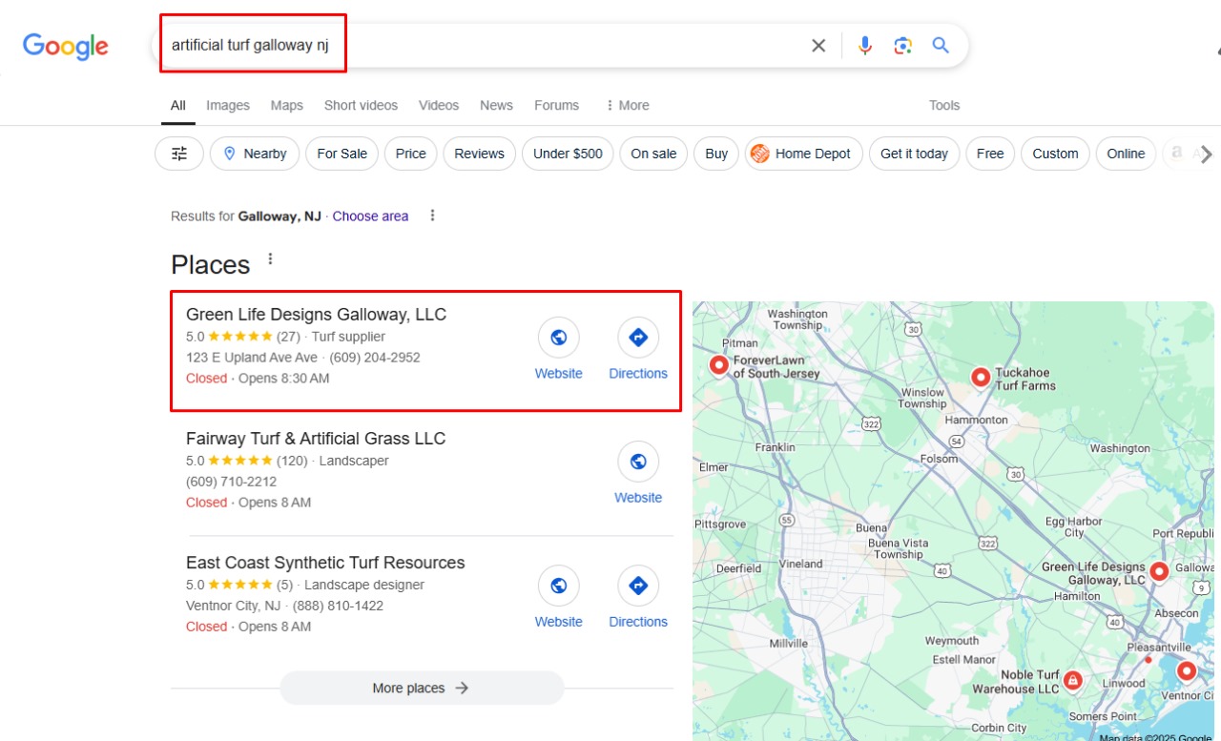This screenshot has width=1221, height=741.
Task: Switch to the Images tab
Action: tap(228, 105)
